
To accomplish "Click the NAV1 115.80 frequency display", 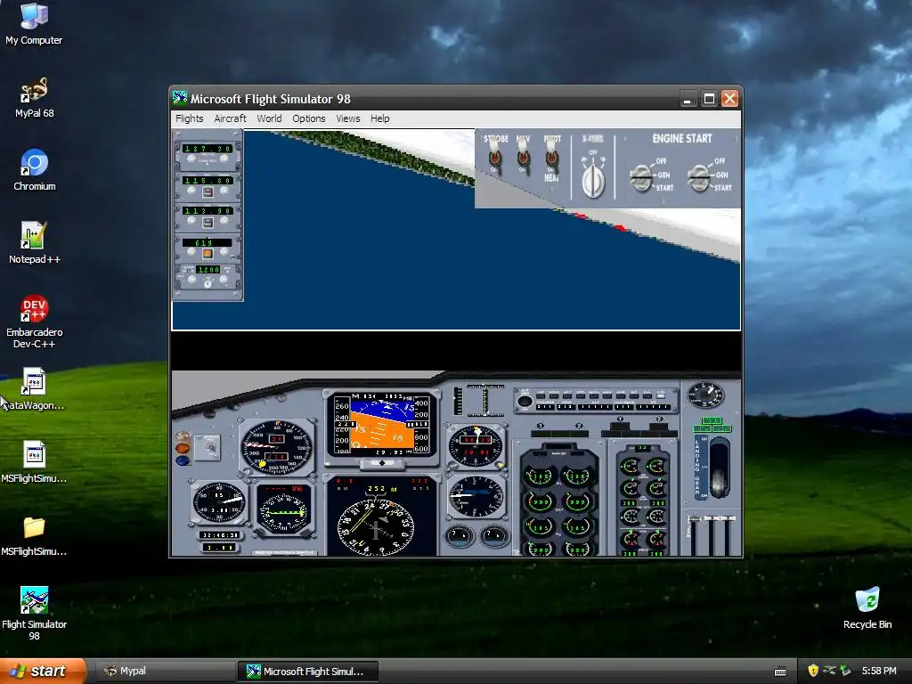I will tap(208, 180).
